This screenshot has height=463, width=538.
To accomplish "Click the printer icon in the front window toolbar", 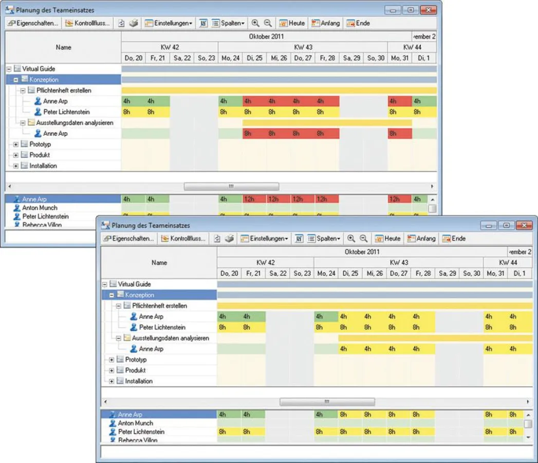I will coord(230,239).
